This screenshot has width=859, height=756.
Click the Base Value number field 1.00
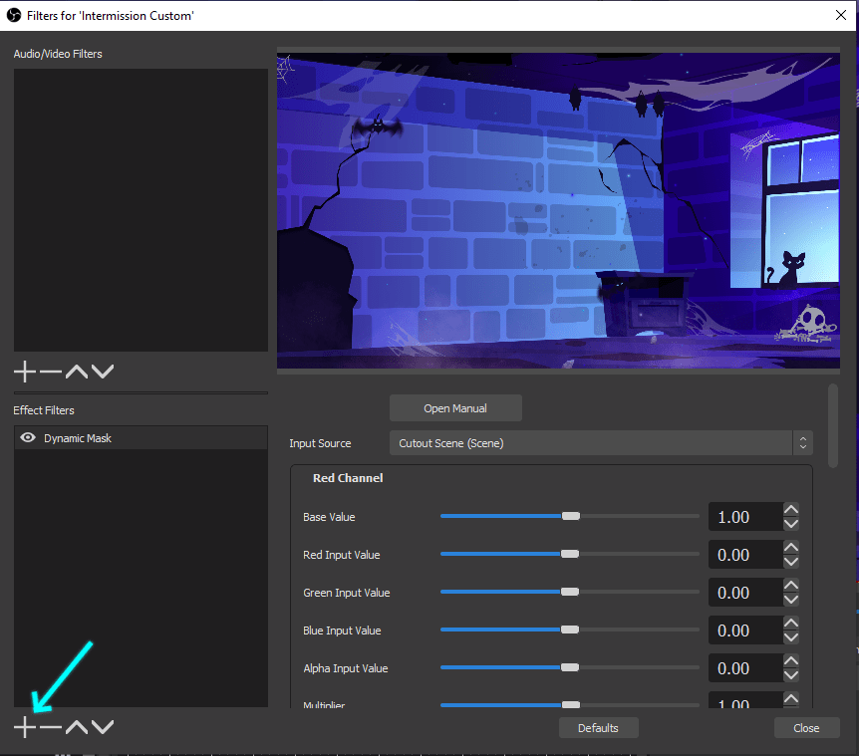[745, 517]
